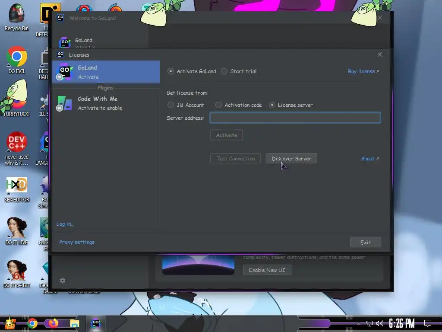
Task: Open the HxD SEX EDITOR desktop icon
Action: (x=17, y=189)
